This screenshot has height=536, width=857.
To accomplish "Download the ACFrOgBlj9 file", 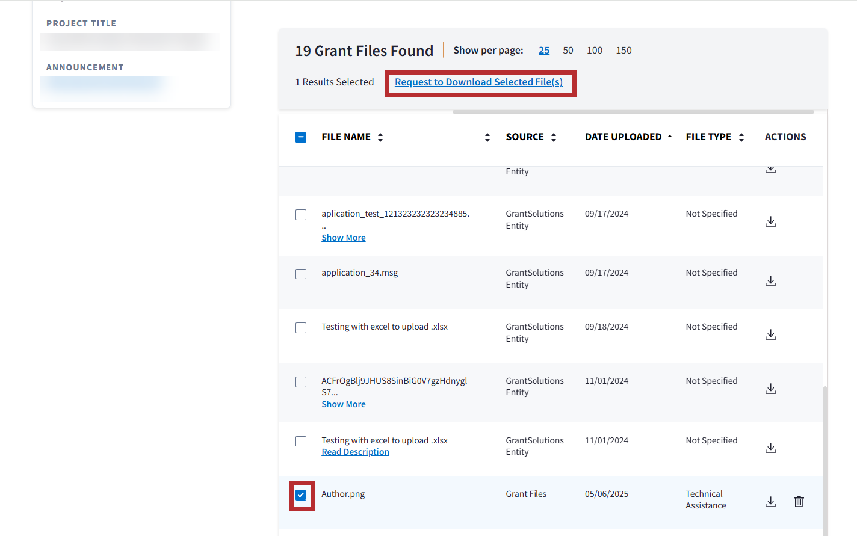I will coord(770,389).
